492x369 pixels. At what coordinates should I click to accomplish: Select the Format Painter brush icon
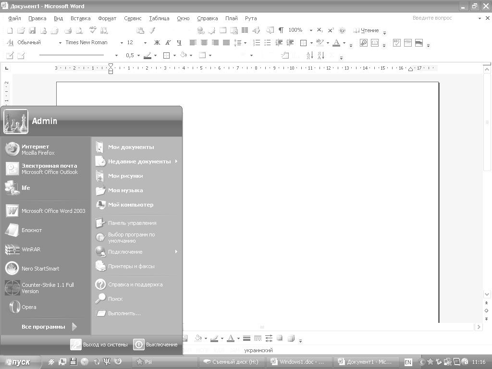pyautogui.click(x=152, y=30)
